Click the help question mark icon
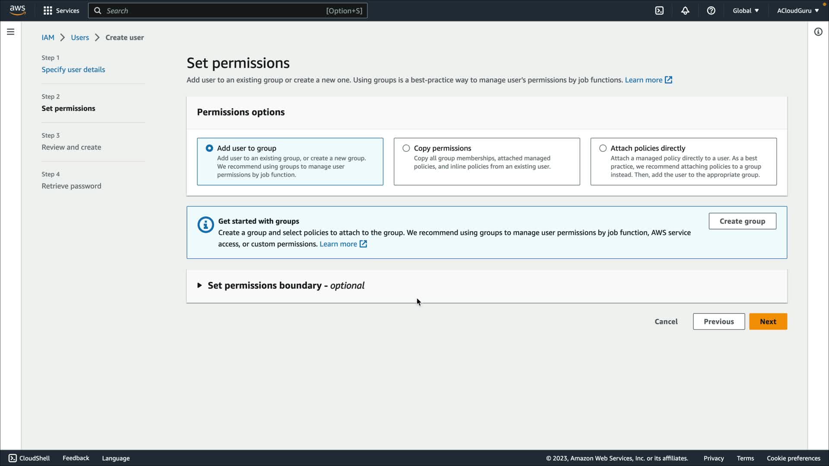 [x=711, y=11]
